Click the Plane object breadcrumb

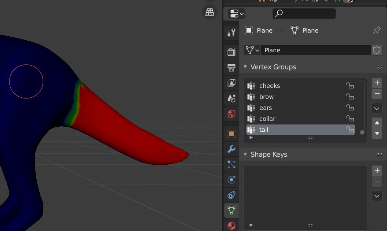point(259,30)
